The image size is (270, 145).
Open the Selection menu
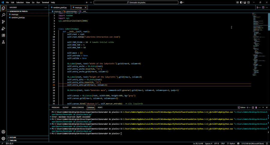pos(20,2)
